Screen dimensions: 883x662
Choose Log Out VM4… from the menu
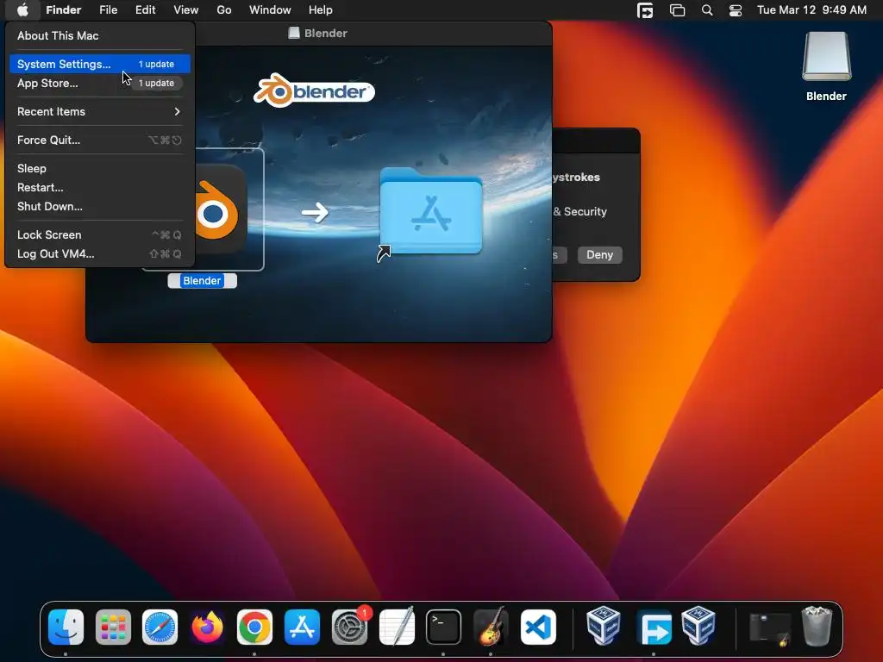point(100,254)
